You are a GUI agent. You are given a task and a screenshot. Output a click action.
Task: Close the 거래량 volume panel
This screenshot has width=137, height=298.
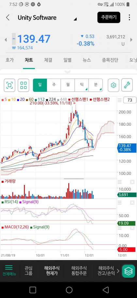pyautogui.click(x=132, y=182)
